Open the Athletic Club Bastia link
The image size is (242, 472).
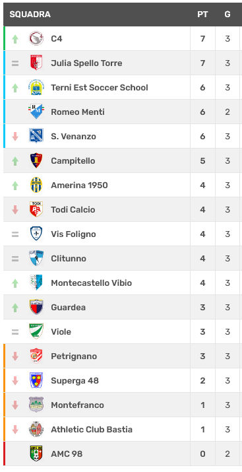(x=92, y=429)
